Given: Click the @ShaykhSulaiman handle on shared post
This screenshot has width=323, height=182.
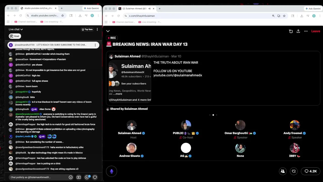Looking at the screenshot, I should pyautogui.click(x=155, y=56).
